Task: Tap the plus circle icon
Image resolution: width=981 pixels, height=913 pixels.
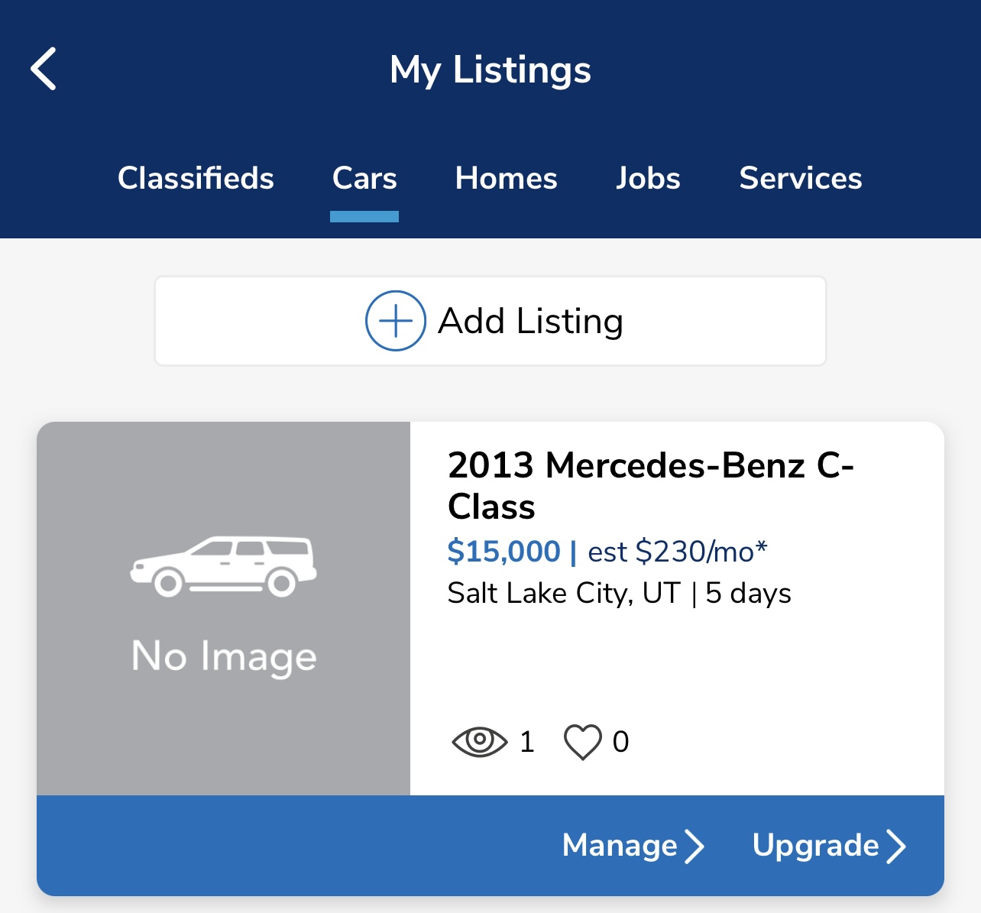Action: (395, 321)
